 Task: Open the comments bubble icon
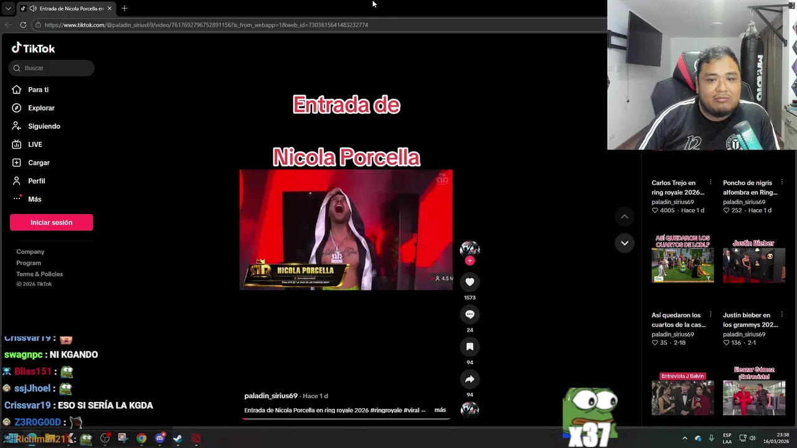469,314
